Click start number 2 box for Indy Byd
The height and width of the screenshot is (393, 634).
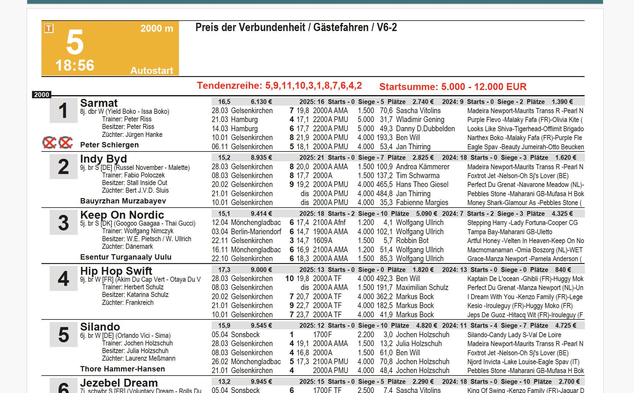point(63,166)
